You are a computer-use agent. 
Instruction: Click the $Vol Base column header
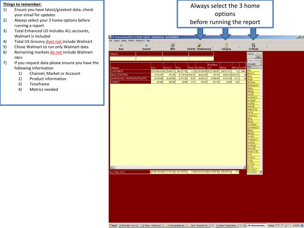(201, 66)
